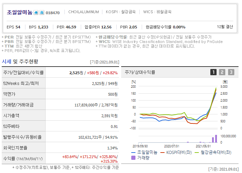Select 액면가 value 500원
242x173 pixels.
(113, 94)
